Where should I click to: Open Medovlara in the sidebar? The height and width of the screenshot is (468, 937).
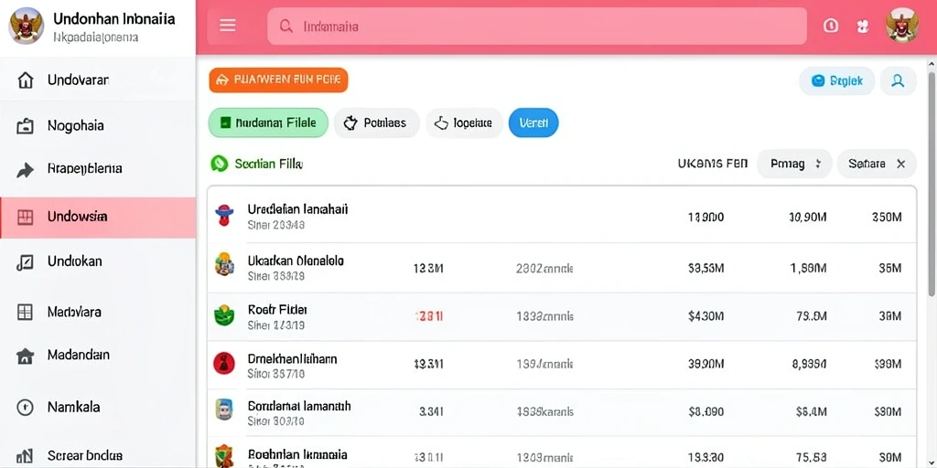pyautogui.click(x=97, y=312)
